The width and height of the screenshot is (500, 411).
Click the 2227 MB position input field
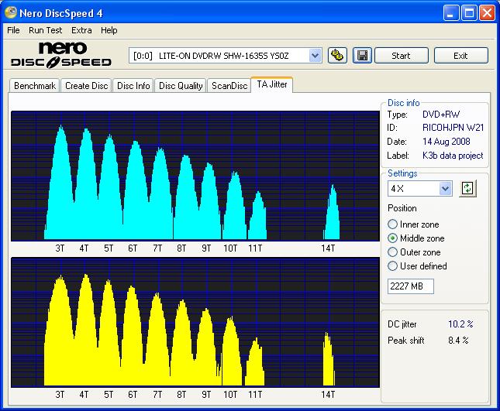point(411,286)
